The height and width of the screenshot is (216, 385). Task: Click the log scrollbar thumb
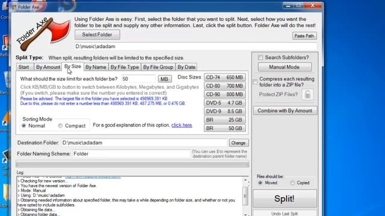pos(245,196)
